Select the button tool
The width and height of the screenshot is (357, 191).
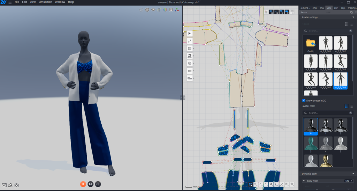point(190,64)
